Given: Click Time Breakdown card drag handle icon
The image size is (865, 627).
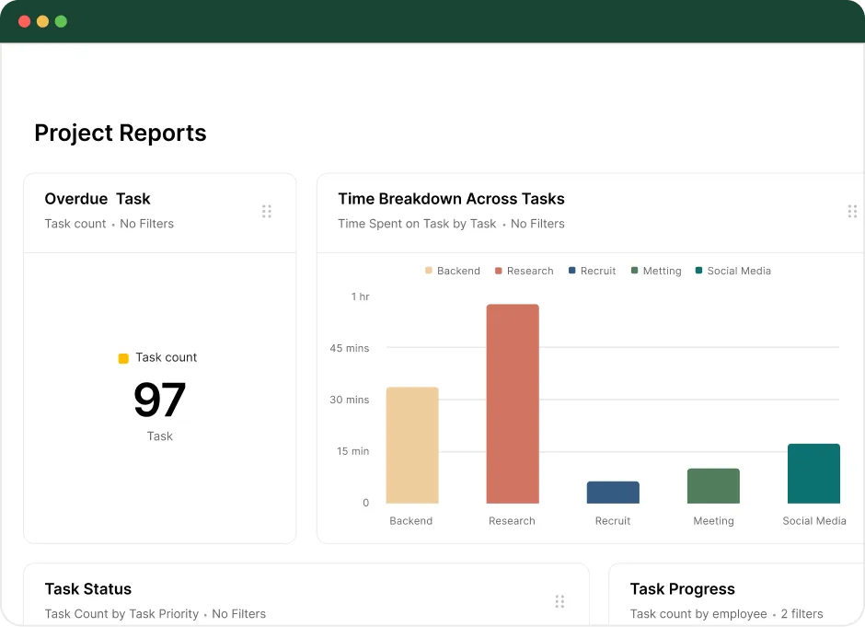Looking at the screenshot, I should (x=852, y=212).
